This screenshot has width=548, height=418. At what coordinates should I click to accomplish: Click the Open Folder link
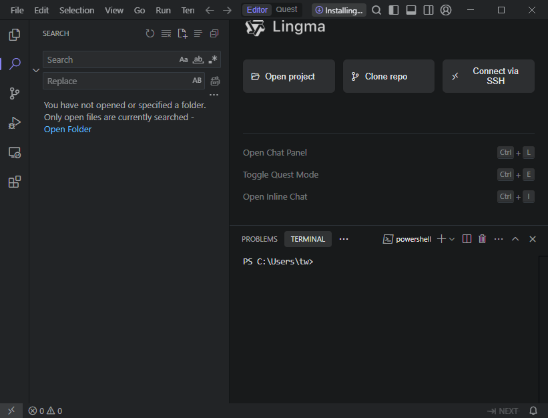[68, 130]
